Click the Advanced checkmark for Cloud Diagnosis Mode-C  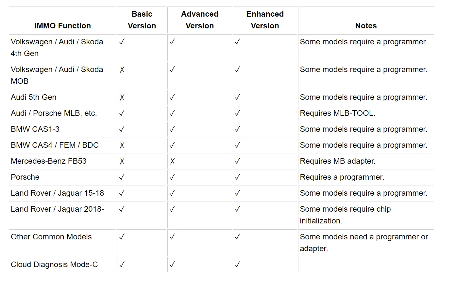[x=172, y=265]
